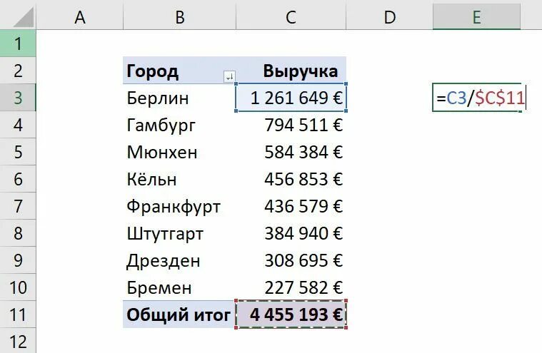Click the Город header cell
This screenshot has height=353, width=542.
point(179,71)
